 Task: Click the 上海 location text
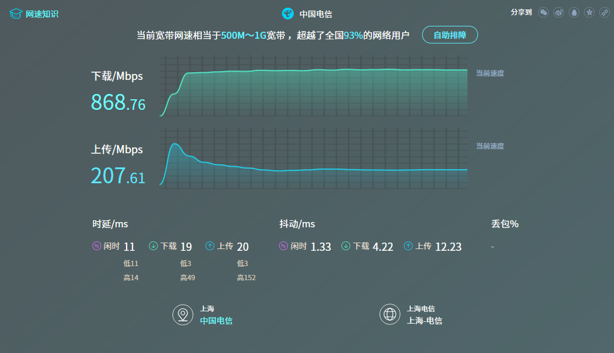tap(207, 309)
